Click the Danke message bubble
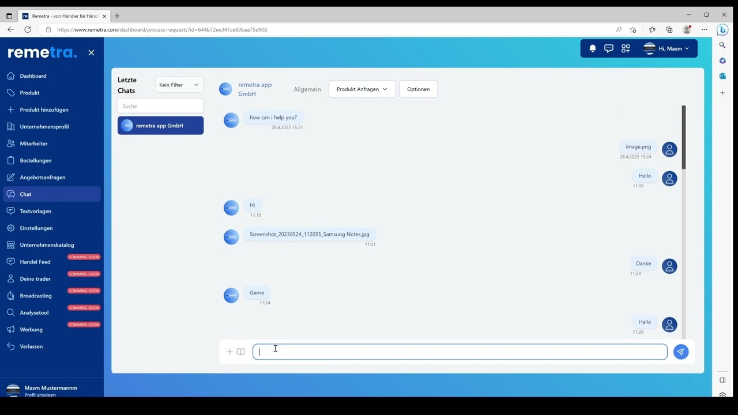Image resolution: width=738 pixels, height=415 pixels. pyautogui.click(x=643, y=263)
